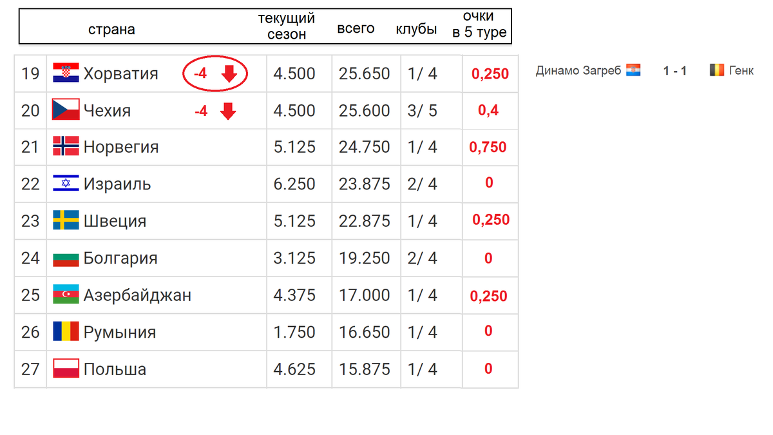
Task: Click the Sweden flag icon
Action: (x=66, y=220)
